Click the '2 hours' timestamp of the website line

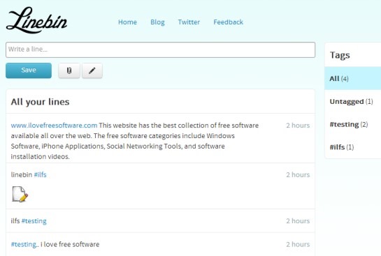298,126
